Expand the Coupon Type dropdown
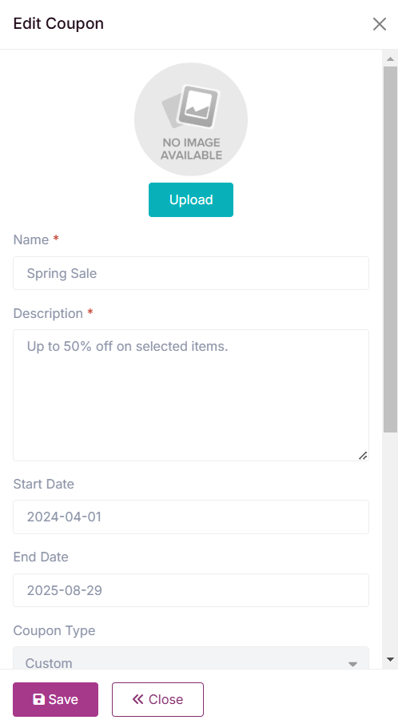The height and width of the screenshot is (724, 398). [191, 659]
